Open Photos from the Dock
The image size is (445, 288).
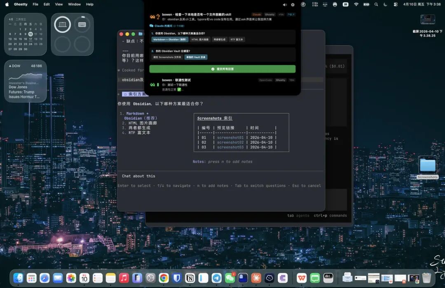click(x=71, y=278)
